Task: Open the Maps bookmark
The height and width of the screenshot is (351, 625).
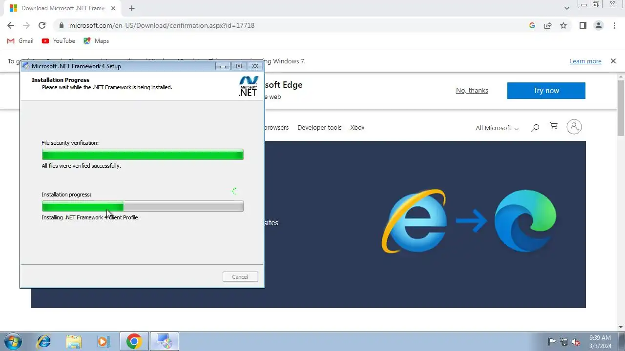Action: (x=96, y=41)
